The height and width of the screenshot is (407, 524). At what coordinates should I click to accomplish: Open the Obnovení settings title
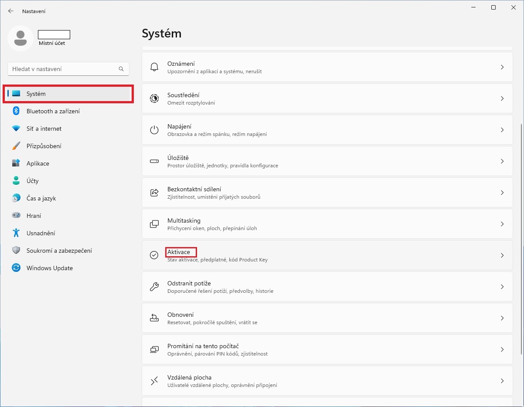pos(180,315)
